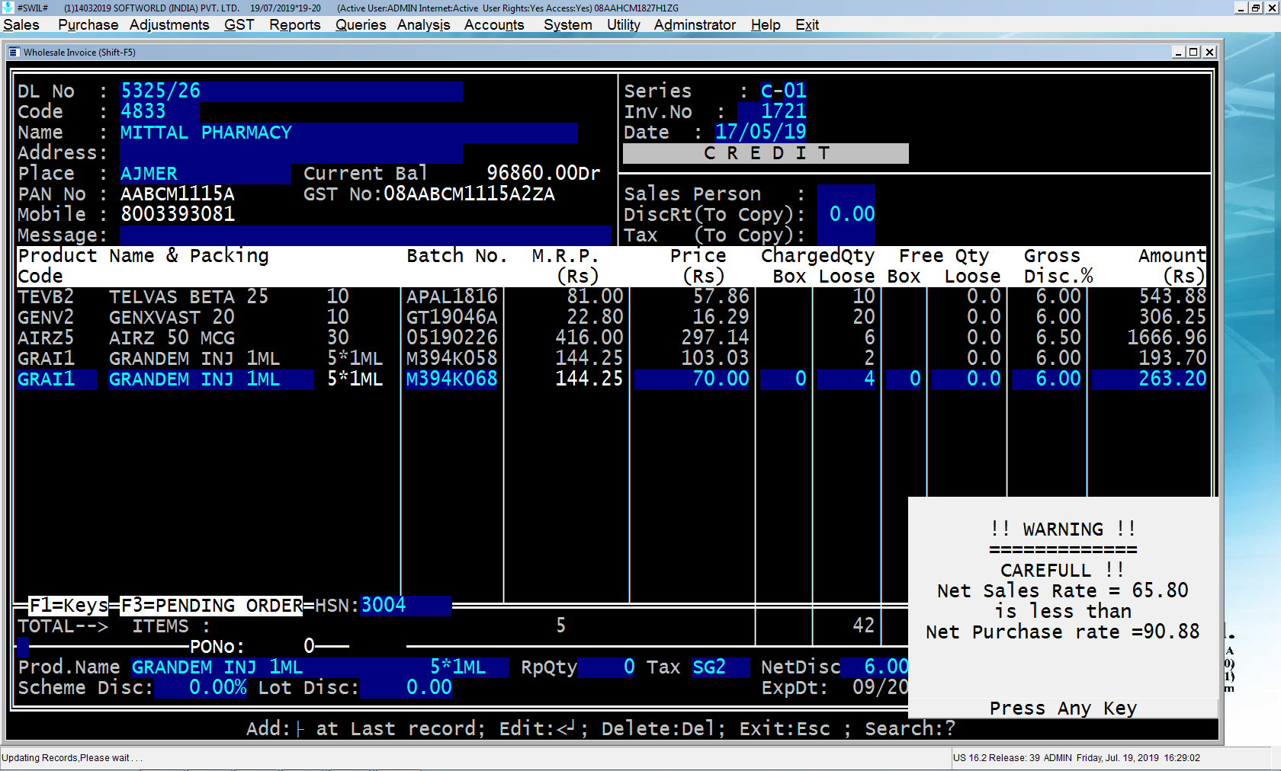1281x771 pixels.
Task: Click the Scheme Disc field 0.00%
Action: coord(201,688)
